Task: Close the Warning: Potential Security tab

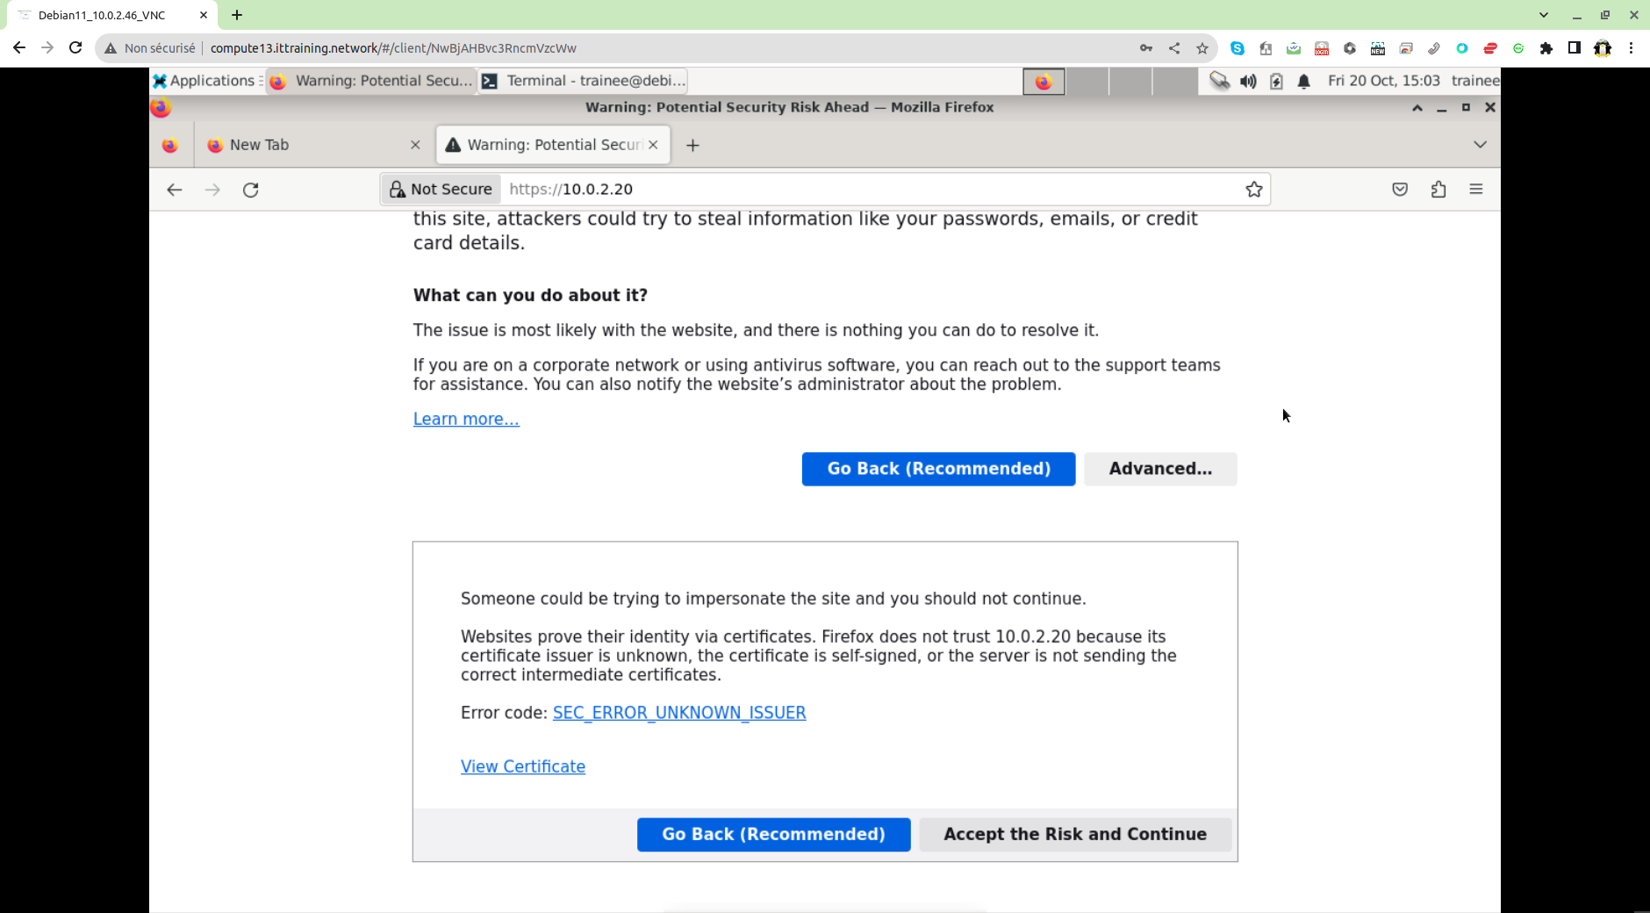Action: 653,145
